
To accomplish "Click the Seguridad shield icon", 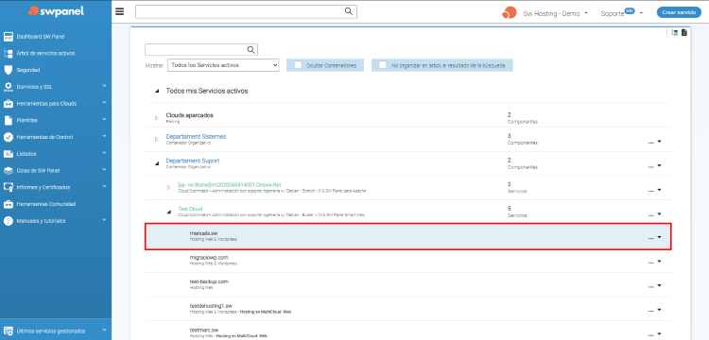I will [8, 70].
